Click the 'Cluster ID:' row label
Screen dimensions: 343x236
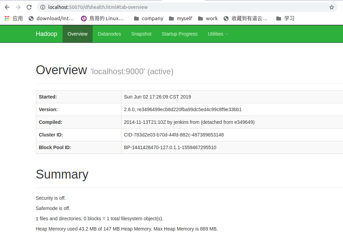pyautogui.click(x=51, y=135)
